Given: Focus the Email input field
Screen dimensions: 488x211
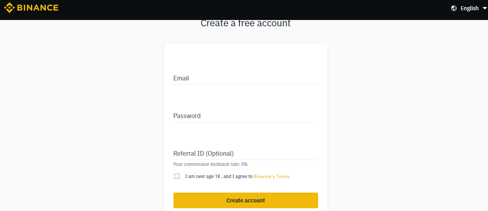Looking at the screenshot, I should pyautogui.click(x=246, y=78).
